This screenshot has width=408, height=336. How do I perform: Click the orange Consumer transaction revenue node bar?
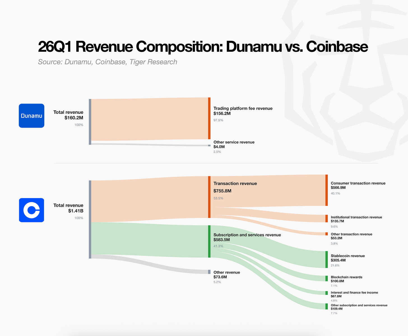[x=326, y=190]
